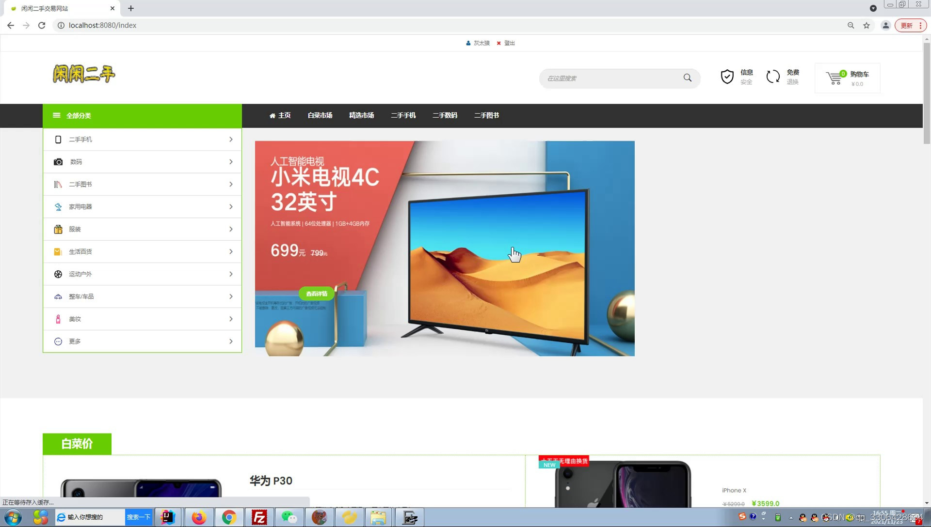Image resolution: width=931 pixels, height=527 pixels.
Task: Click the 更新 Chrome update button
Action: click(911, 25)
